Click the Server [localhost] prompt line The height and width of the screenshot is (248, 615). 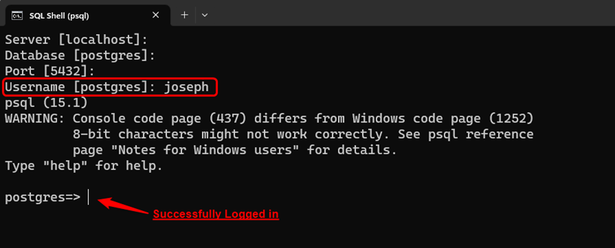click(76, 40)
